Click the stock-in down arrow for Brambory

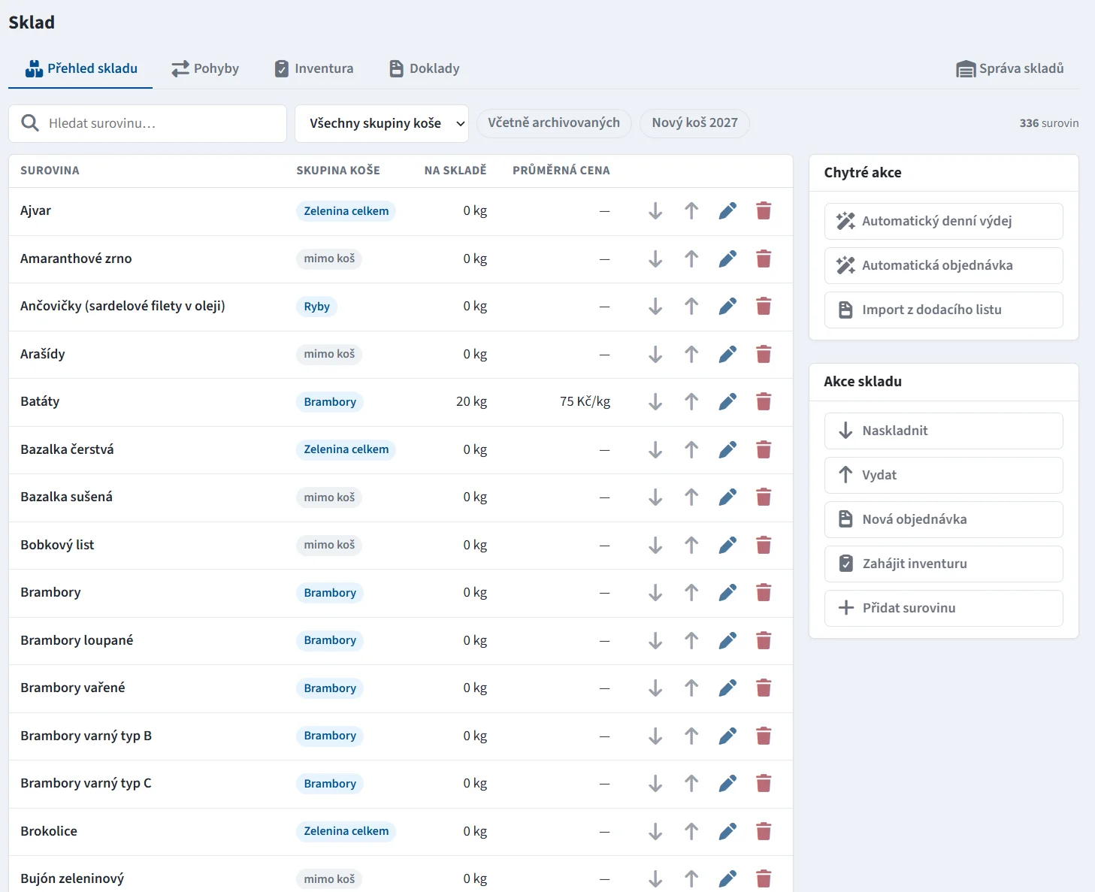point(655,593)
